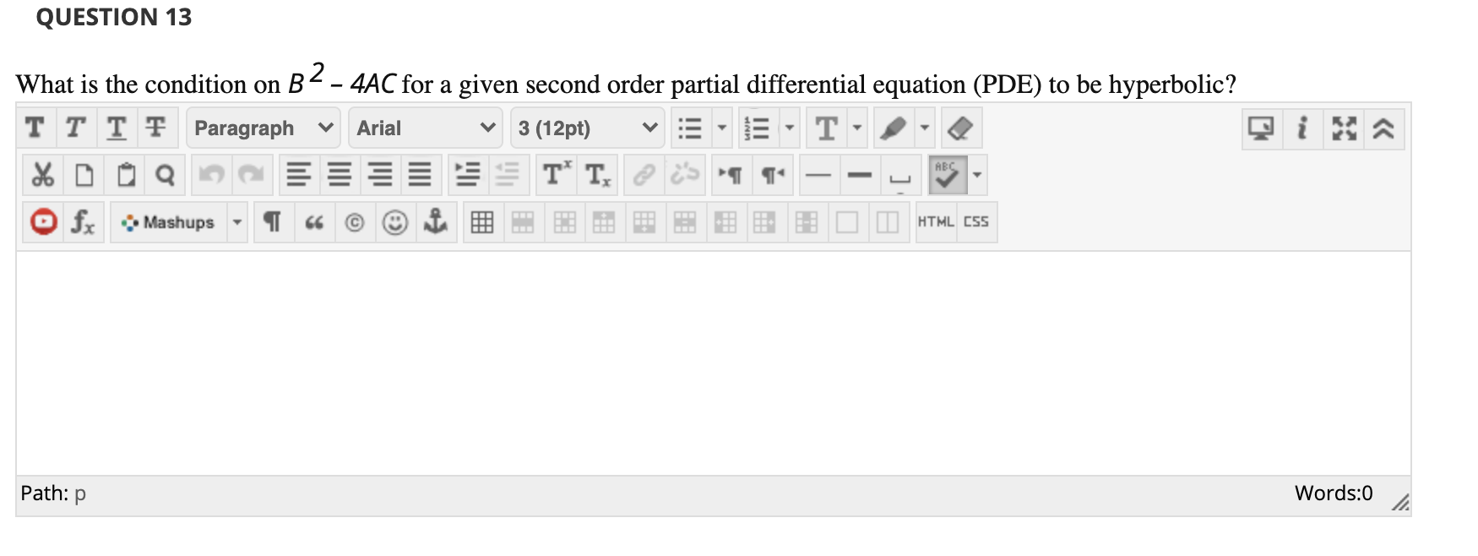Open the Paragraph style dropdown

tap(262, 128)
